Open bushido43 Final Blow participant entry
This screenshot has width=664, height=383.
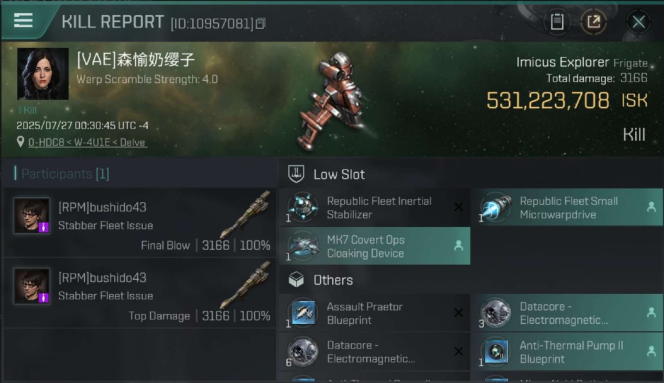140,223
